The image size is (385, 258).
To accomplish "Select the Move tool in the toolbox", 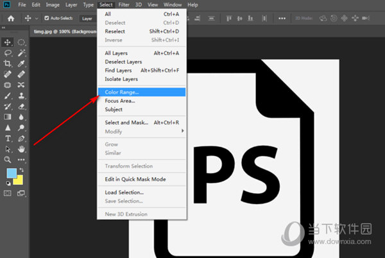I will pos(8,42).
